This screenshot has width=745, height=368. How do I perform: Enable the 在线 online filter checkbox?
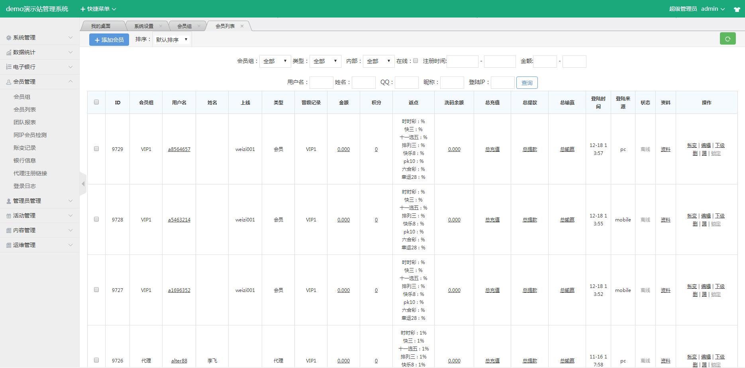click(416, 61)
